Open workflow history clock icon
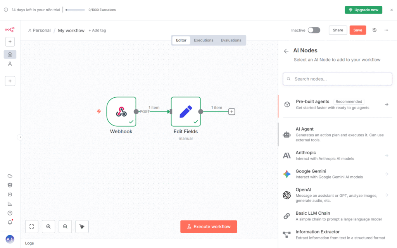Screen dimensions: 397x248 coord(375,30)
